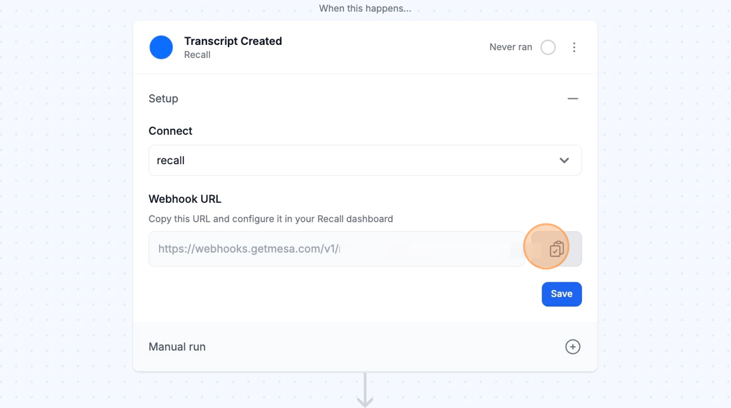Click the chevron in the Connect dropdown
The width and height of the screenshot is (731, 408).
click(x=564, y=160)
